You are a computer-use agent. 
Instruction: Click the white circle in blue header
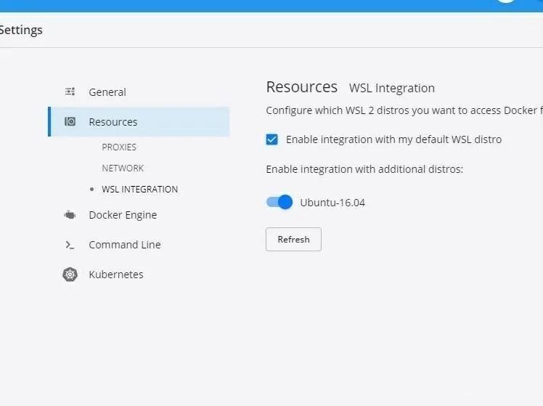tap(506, 1)
